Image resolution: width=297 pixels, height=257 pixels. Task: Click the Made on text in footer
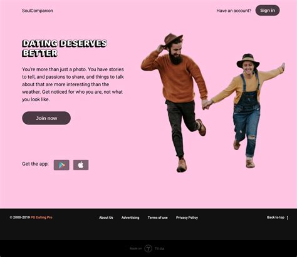click(x=136, y=249)
